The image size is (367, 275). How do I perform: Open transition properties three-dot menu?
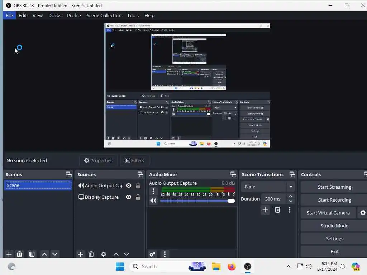290,210
